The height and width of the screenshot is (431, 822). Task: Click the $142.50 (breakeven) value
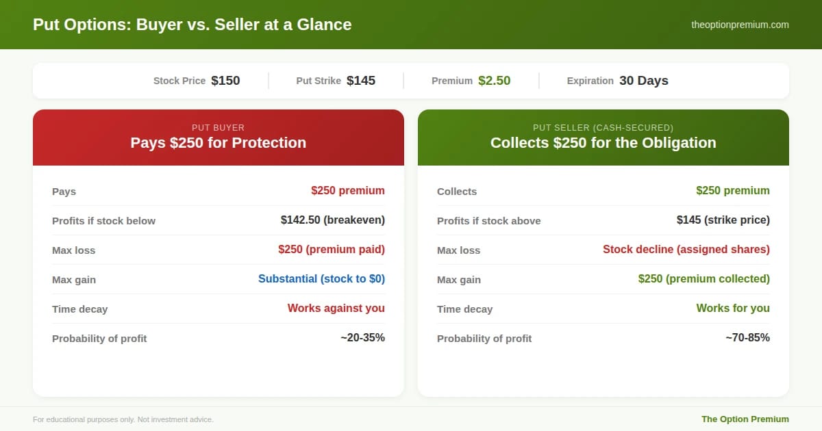(x=332, y=220)
